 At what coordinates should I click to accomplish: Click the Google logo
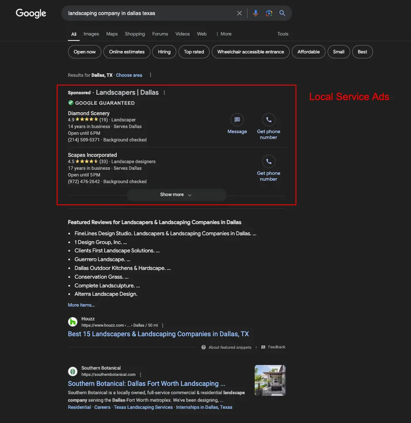pyautogui.click(x=31, y=13)
